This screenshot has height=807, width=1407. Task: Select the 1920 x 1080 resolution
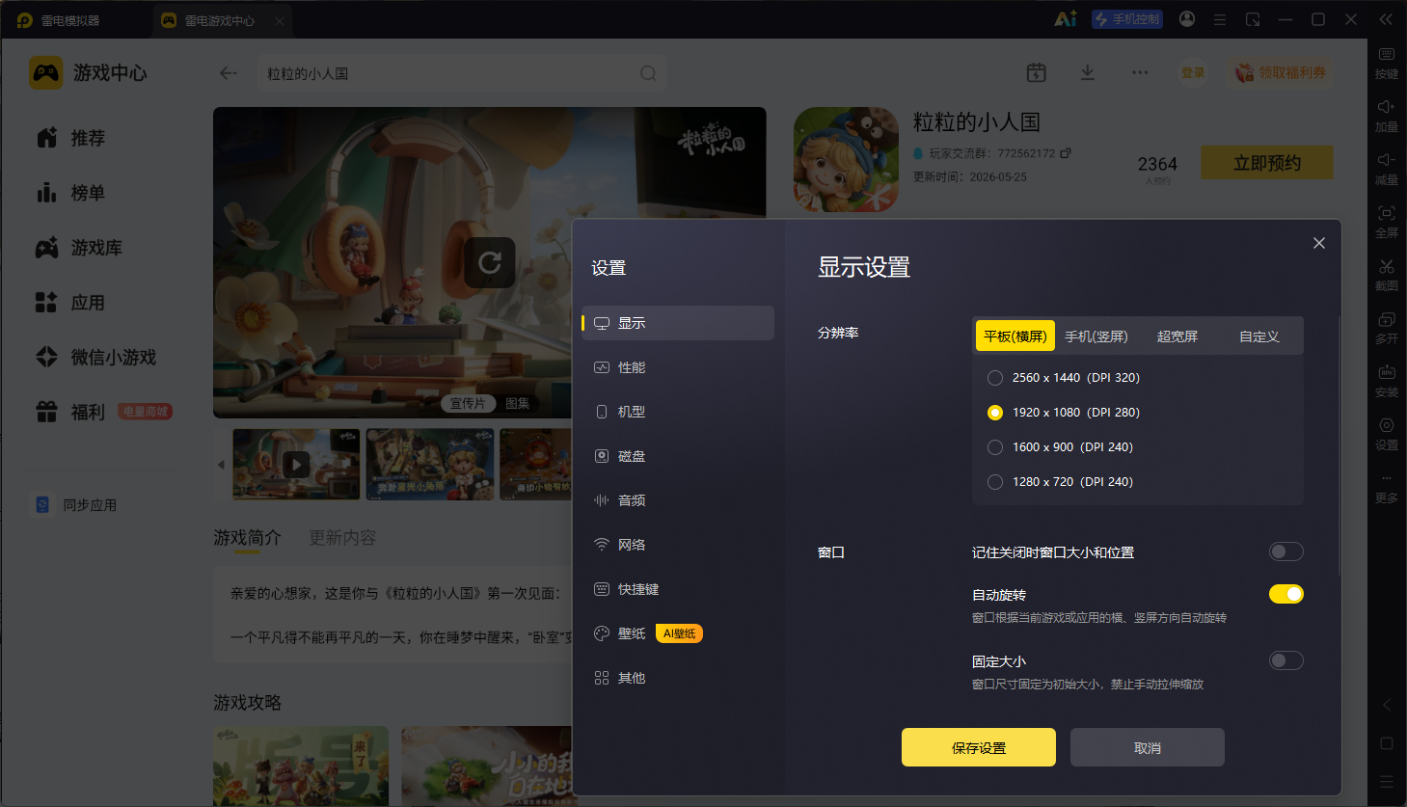coord(995,413)
